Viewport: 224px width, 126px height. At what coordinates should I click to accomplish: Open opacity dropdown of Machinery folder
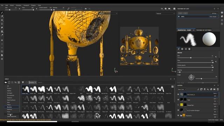click(x=215, y=117)
